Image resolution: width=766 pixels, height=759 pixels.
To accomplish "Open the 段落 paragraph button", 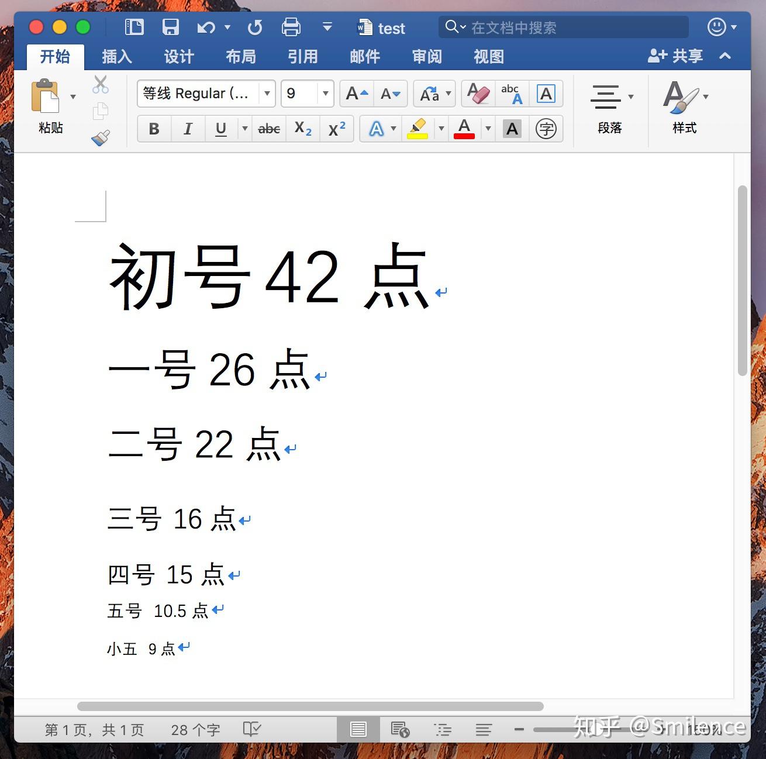I will (x=610, y=108).
